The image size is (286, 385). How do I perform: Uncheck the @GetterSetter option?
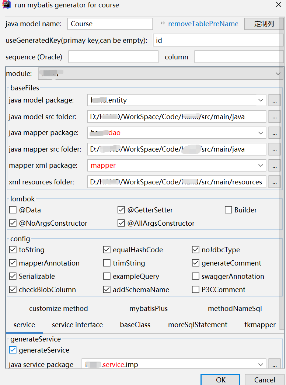121,210
